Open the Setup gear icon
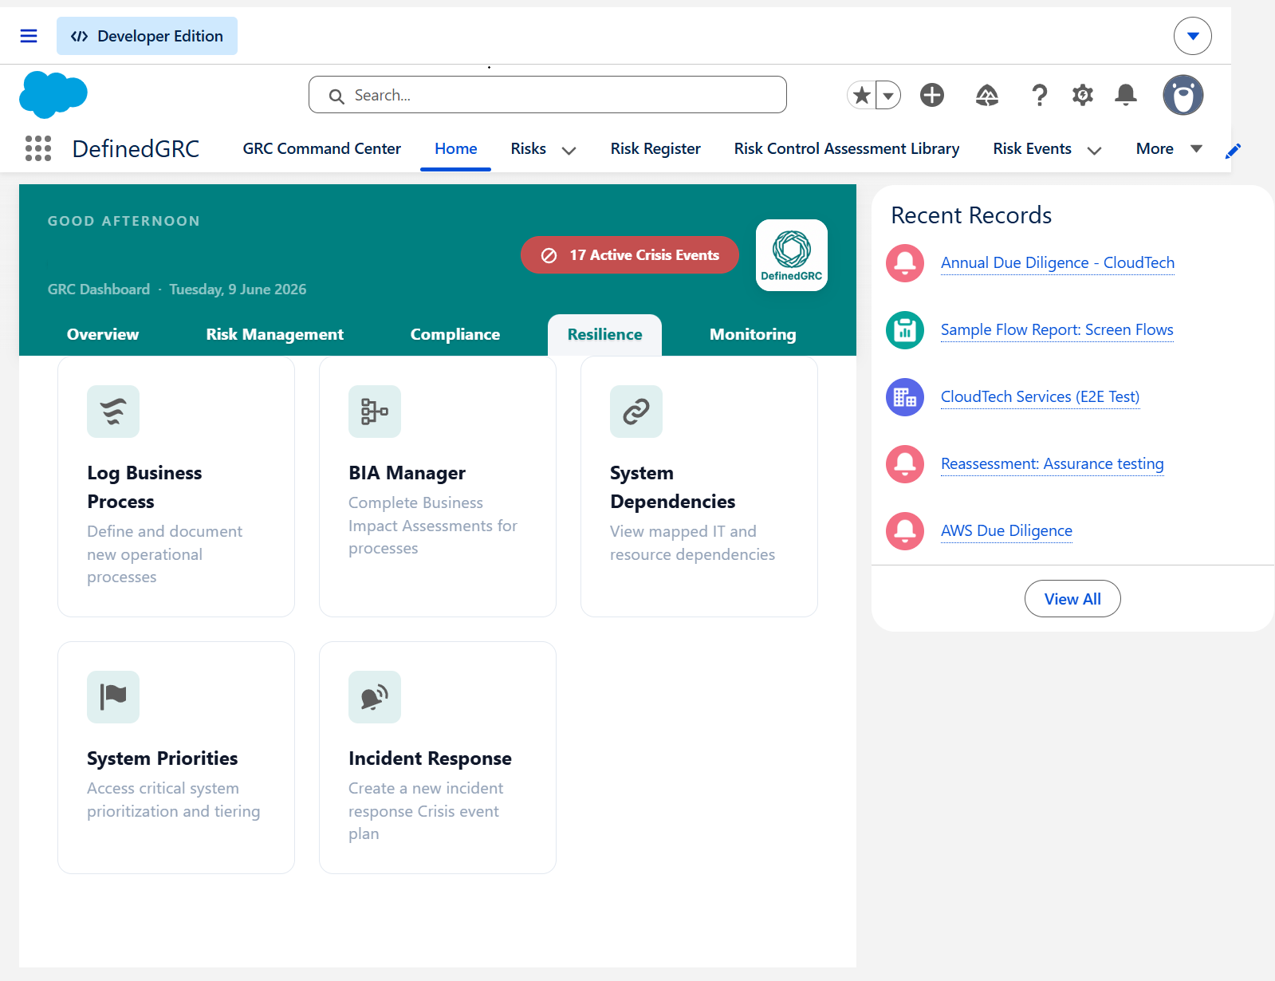Viewport: 1275px width, 981px height. click(1082, 96)
